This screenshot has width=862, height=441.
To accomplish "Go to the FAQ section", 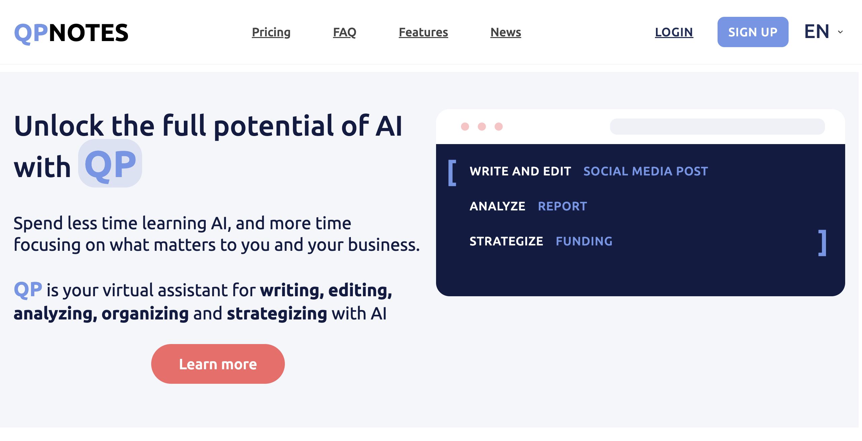I will pos(344,32).
